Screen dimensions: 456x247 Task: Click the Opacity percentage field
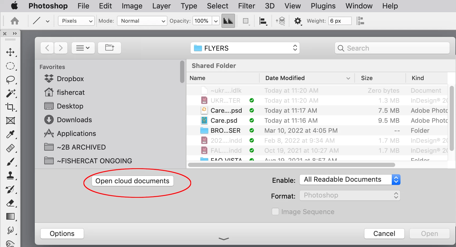202,21
